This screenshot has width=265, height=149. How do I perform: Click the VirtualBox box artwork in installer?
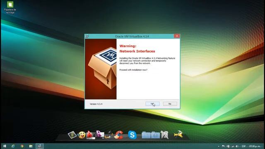coord(101,69)
